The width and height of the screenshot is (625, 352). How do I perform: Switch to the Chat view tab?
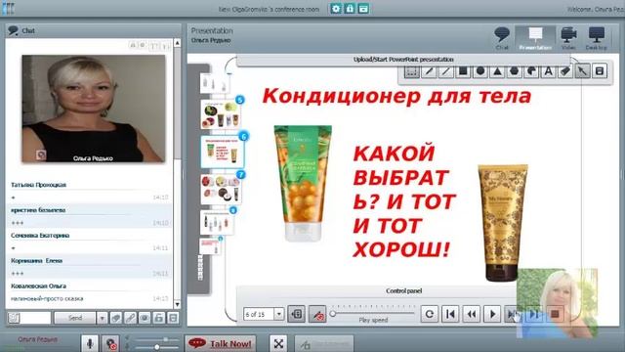(501, 38)
